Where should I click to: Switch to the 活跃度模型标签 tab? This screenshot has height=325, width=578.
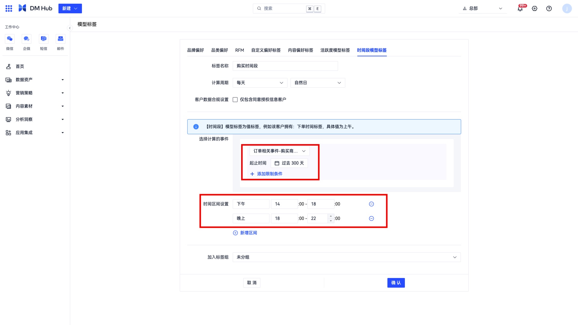pos(335,50)
